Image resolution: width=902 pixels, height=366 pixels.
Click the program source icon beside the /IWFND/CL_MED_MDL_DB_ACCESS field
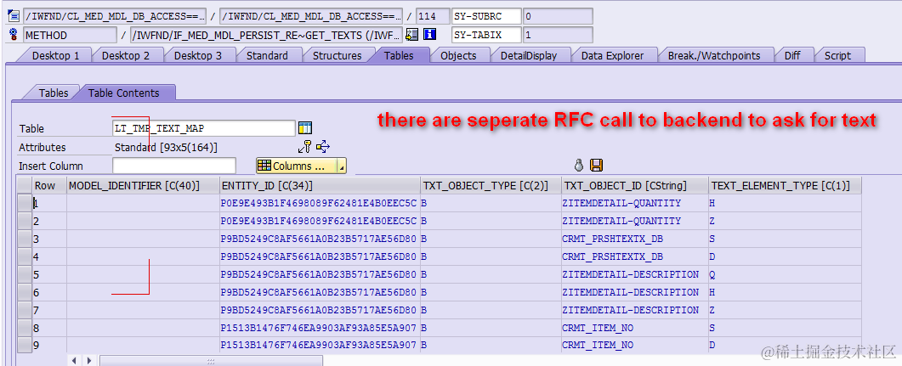tap(14, 16)
